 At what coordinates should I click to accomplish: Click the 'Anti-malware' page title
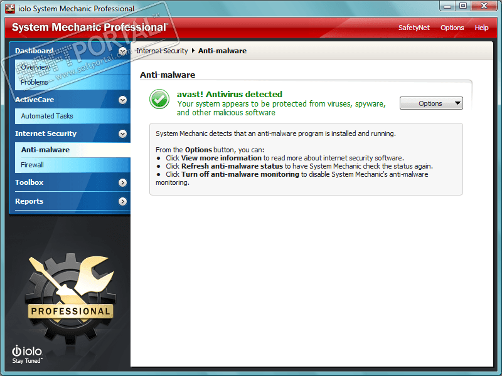pyautogui.click(x=168, y=75)
